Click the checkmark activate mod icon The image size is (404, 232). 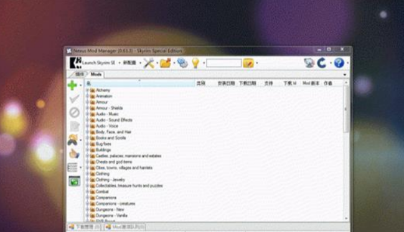[x=74, y=99]
